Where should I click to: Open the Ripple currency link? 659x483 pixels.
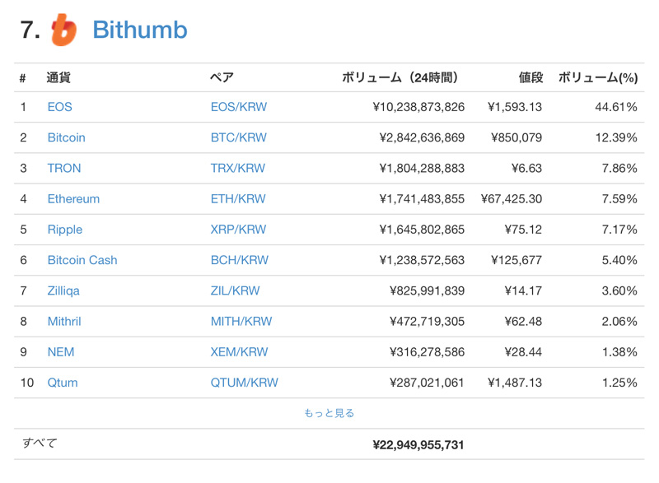point(65,230)
